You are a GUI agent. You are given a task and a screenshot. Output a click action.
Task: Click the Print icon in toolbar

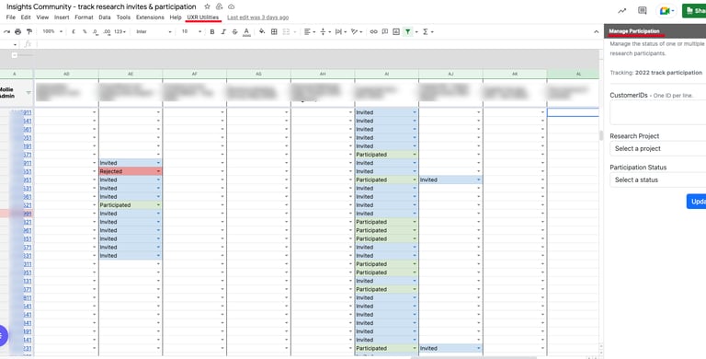(18, 31)
